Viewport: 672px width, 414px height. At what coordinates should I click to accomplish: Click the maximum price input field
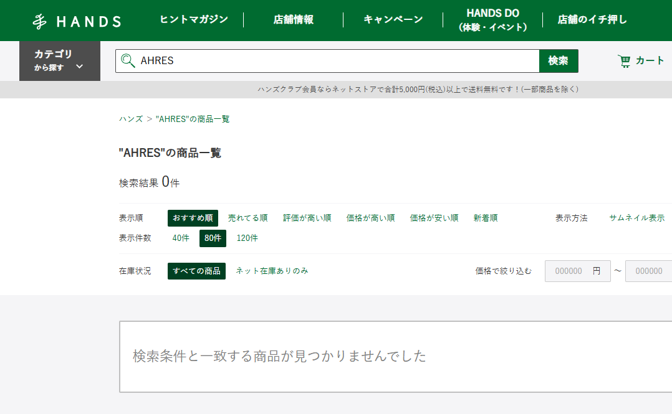coord(648,271)
